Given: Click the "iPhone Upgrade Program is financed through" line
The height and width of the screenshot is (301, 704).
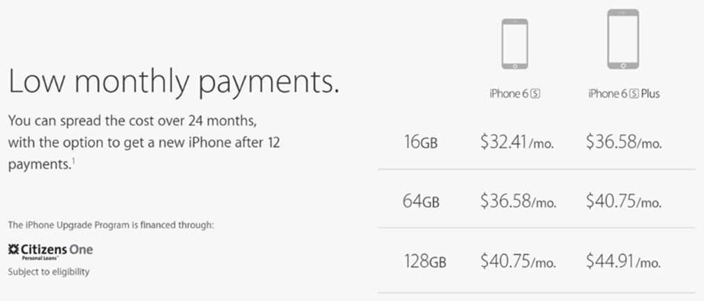Looking at the screenshot, I should coord(111,225).
